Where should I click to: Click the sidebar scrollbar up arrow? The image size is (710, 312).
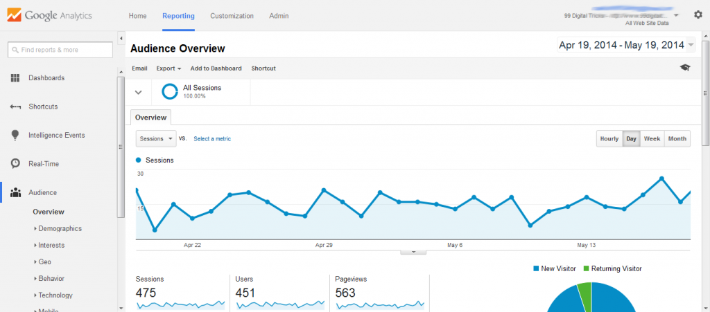[x=121, y=72]
